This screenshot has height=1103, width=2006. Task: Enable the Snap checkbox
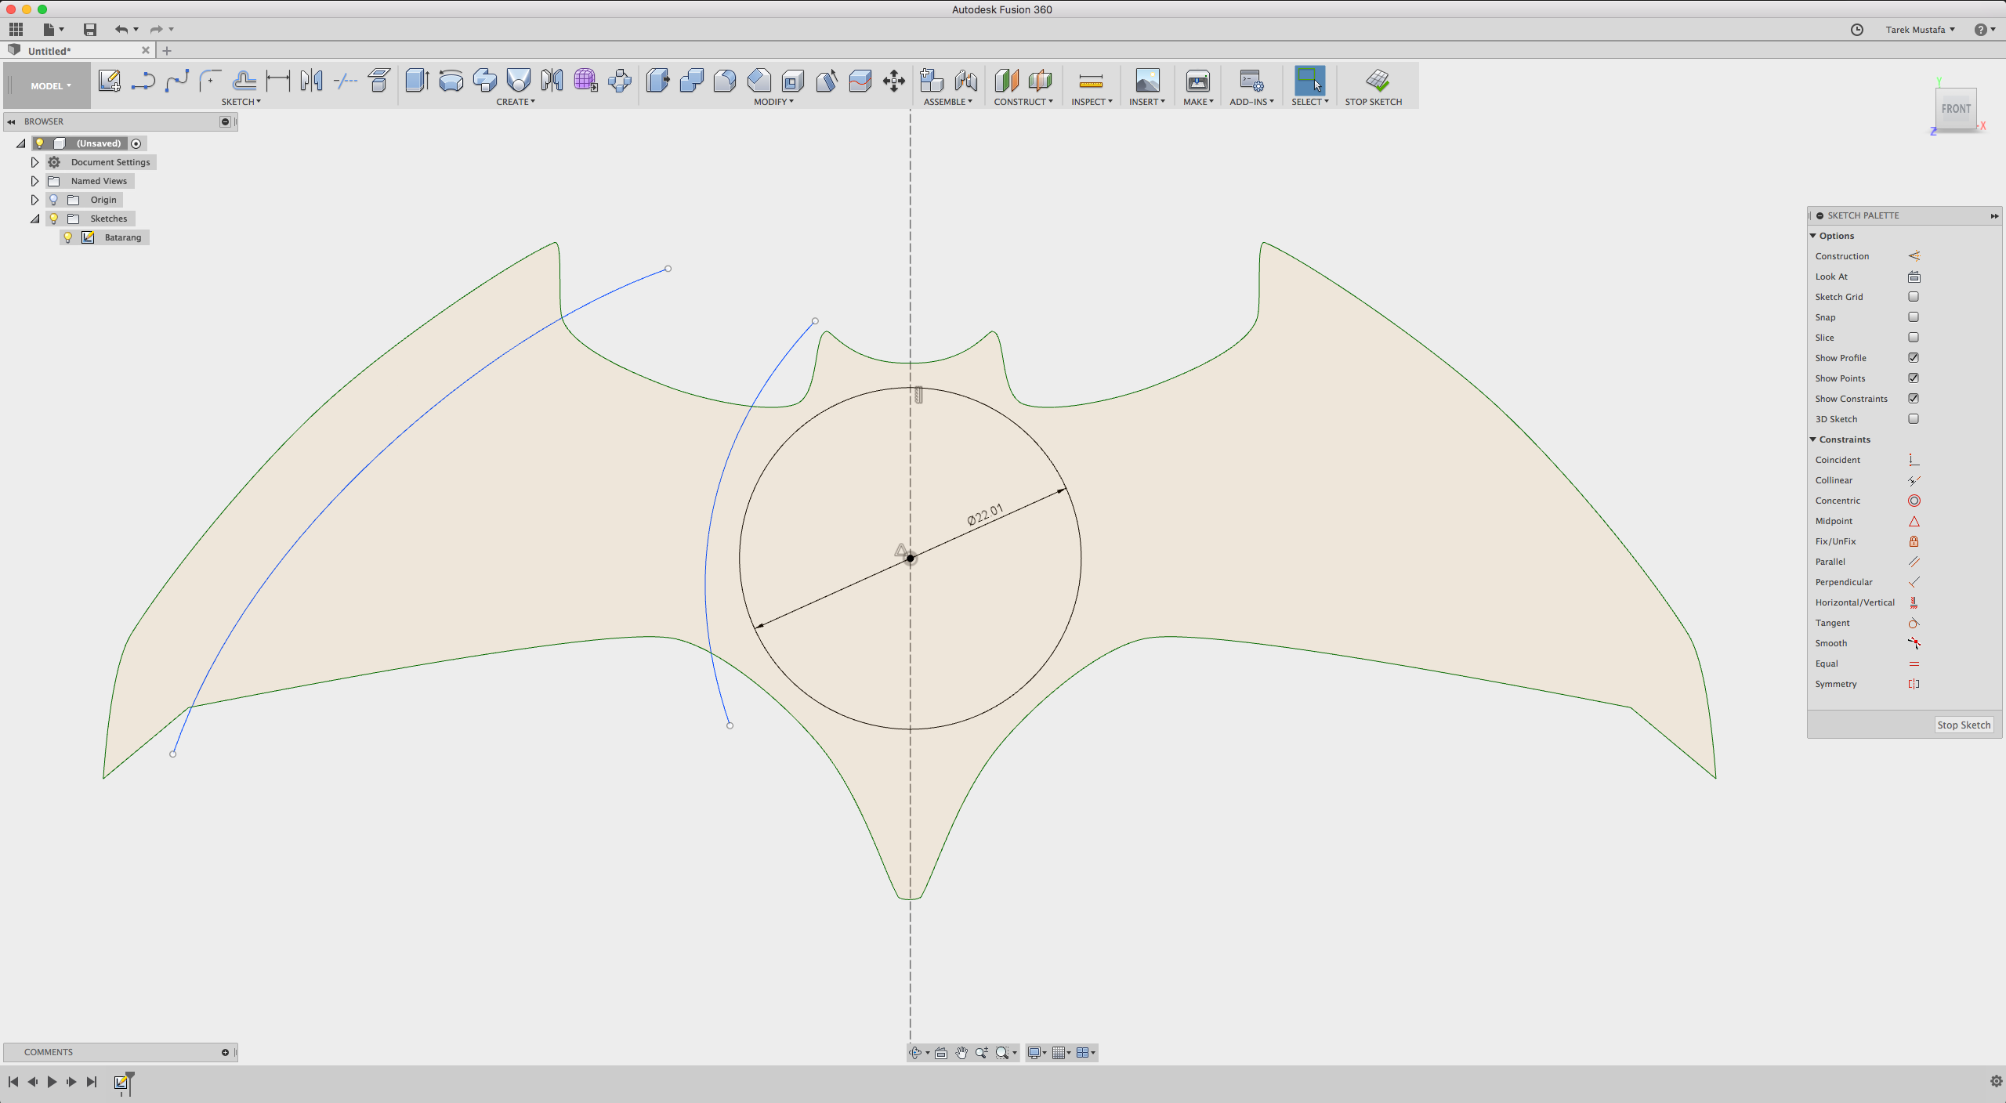(1914, 317)
